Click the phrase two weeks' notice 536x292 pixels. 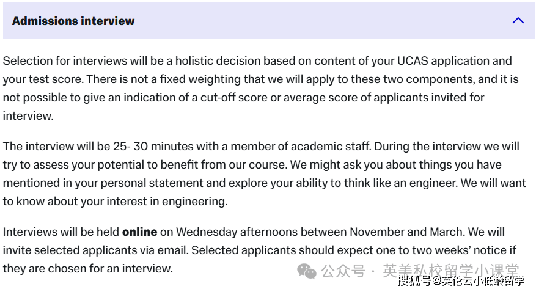[455, 250]
